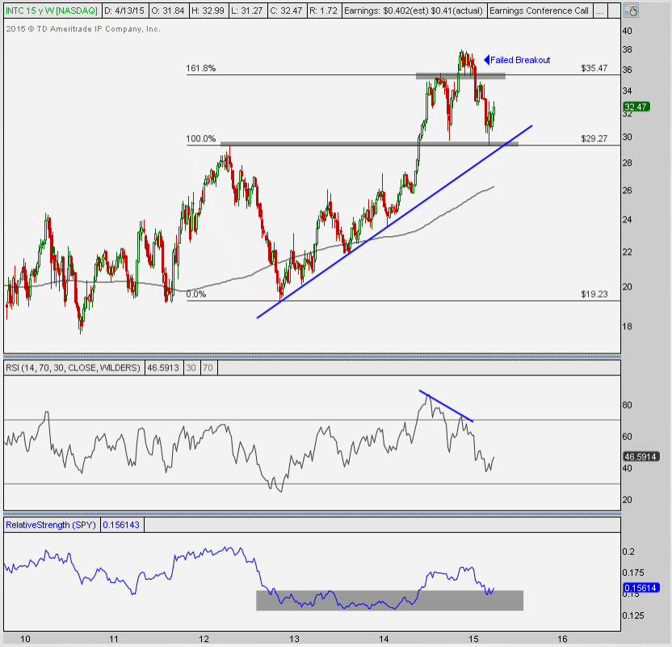Select the INTC 15 y W [NASDAQ] symbol label
Image resolution: width=672 pixels, height=647 pixels.
click(50, 11)
